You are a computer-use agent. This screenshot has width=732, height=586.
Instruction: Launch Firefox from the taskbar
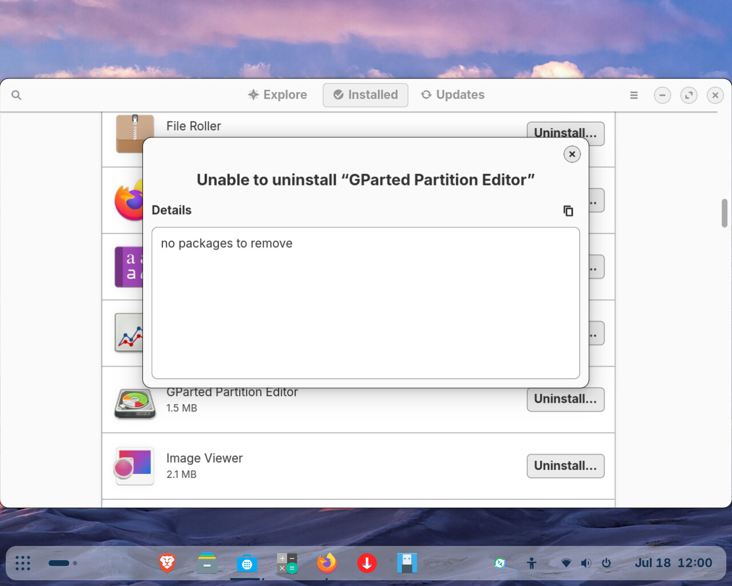point(327,563)
